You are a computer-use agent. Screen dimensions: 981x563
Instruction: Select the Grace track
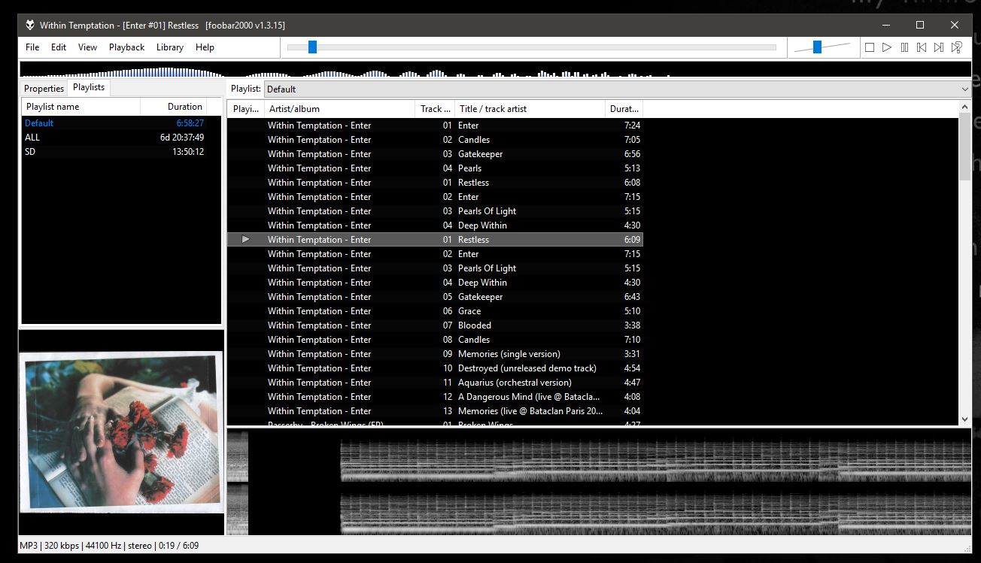tap(435, 311)
